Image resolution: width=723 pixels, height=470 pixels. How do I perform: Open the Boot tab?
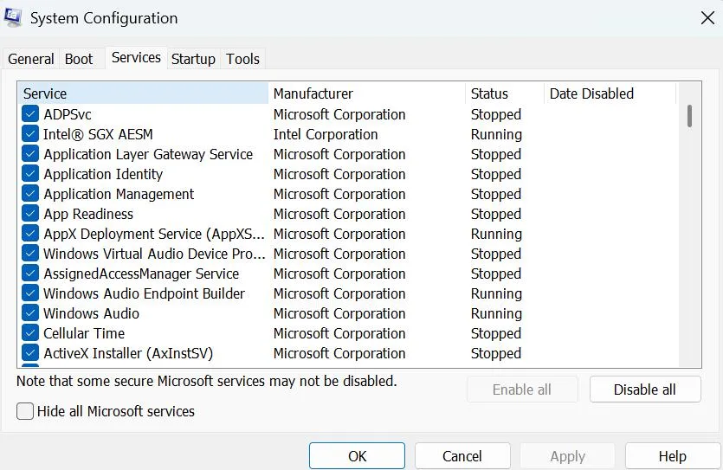pos(79,59)
